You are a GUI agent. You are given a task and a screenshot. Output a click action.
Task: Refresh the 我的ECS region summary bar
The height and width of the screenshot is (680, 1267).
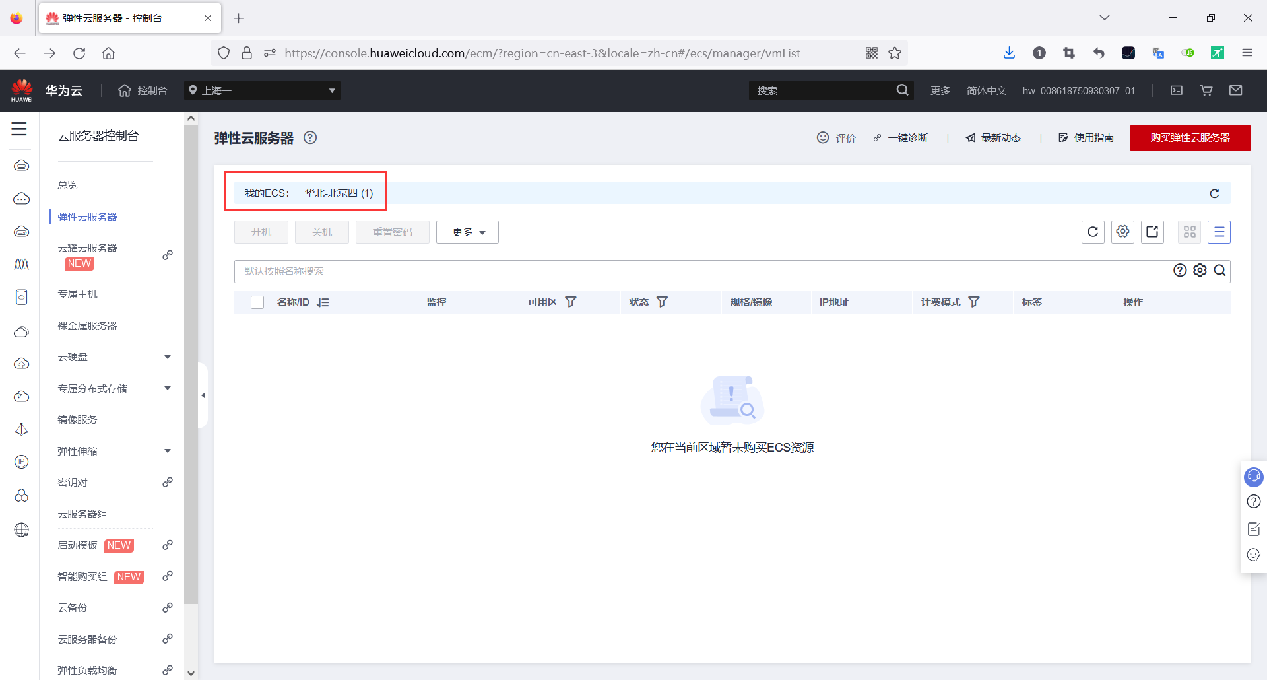(x=1214, y=193)
